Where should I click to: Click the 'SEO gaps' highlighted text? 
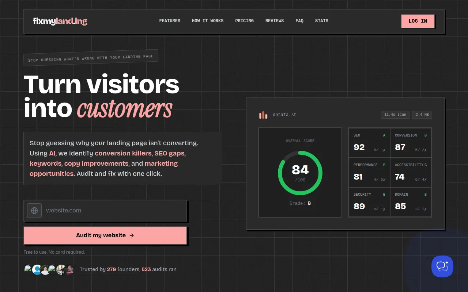click(x=169, y=153)
